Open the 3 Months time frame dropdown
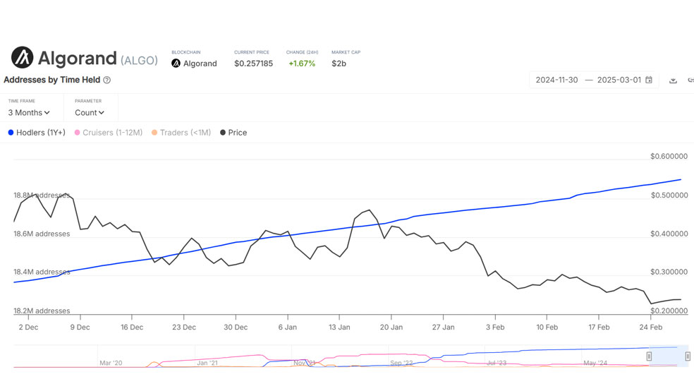 point(29,112)
